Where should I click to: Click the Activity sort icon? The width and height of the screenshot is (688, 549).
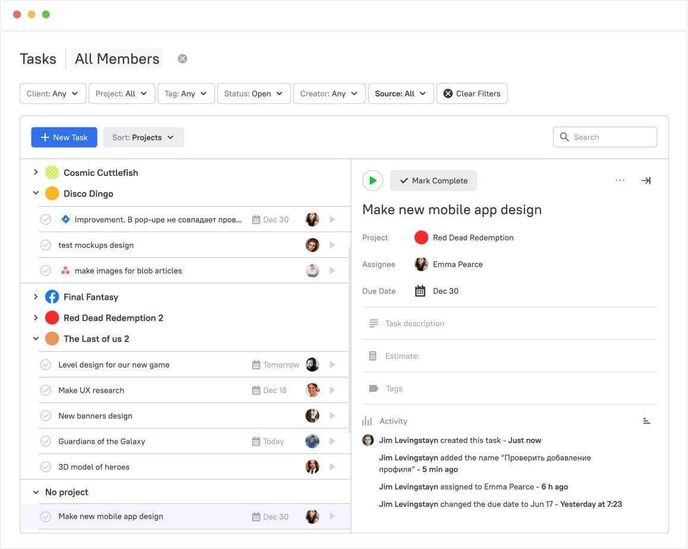click(x=646, y=421)
